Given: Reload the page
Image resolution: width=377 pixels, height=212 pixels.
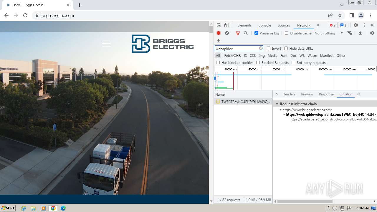Looking at the screenshot, I should click(25, 15).
